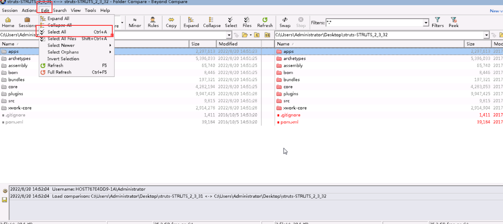Image resolution: width=503 pixels, height=224 pixels.
Task: Click the Copy toolbar icon
Action: pos(171,22)
